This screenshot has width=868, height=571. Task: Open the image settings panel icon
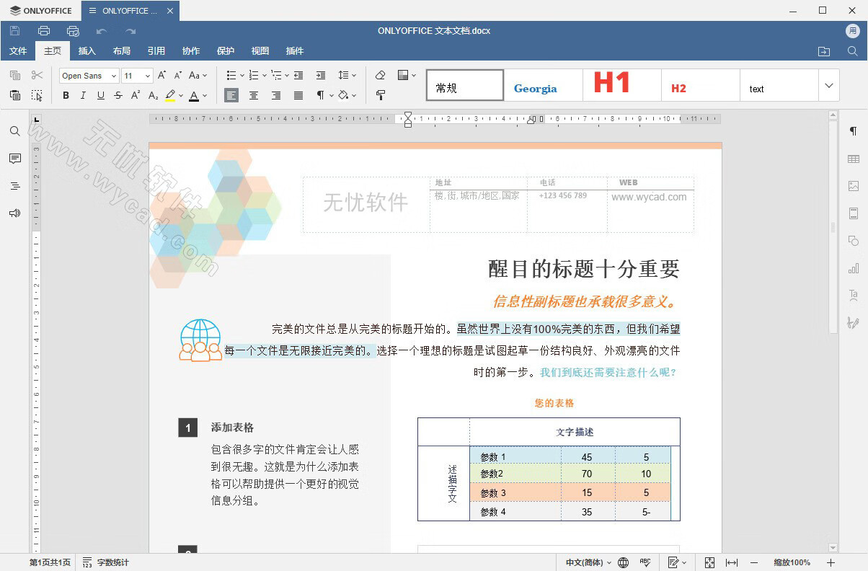(854, 185)
